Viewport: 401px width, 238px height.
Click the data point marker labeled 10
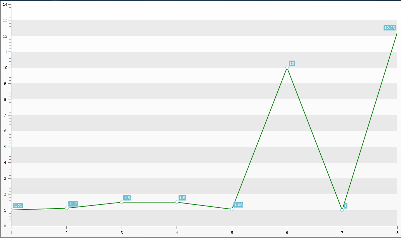(287, 68)
